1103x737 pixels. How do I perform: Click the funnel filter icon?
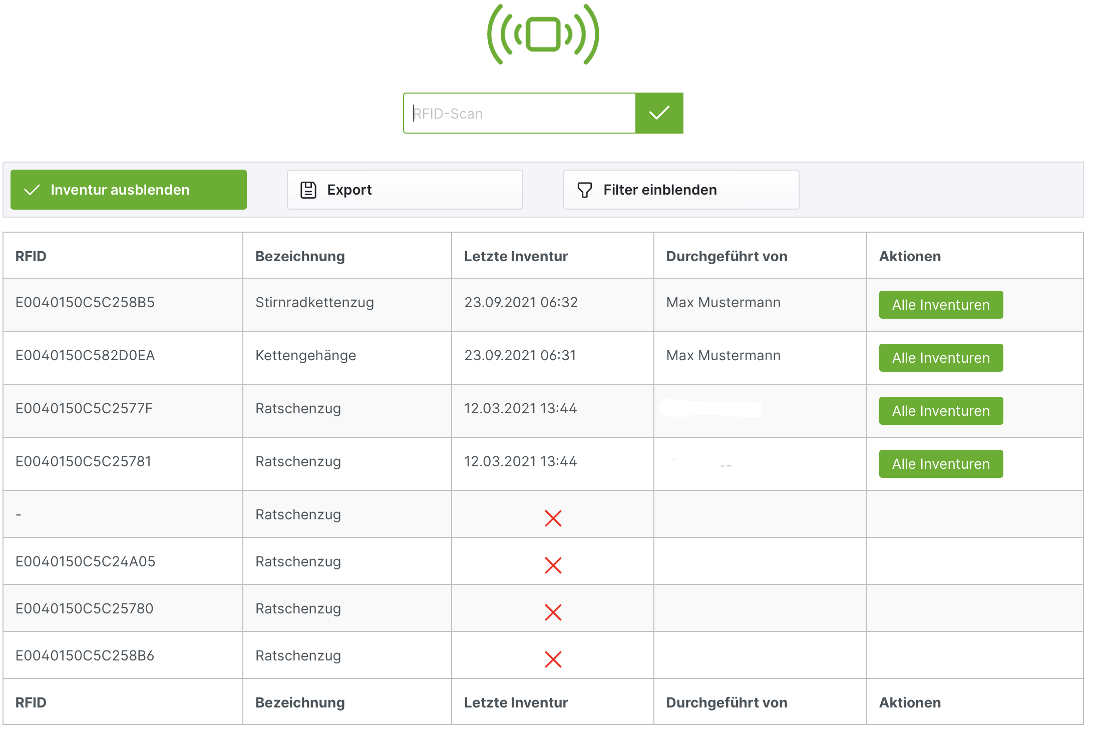pyautogui.click(x=584, y=190)
